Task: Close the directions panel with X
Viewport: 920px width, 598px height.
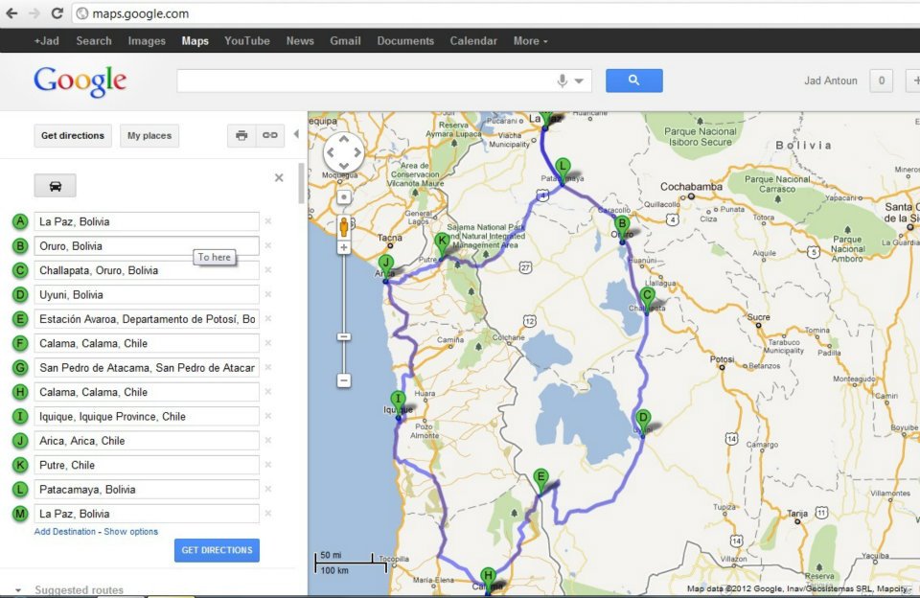Action: point(279,177)
